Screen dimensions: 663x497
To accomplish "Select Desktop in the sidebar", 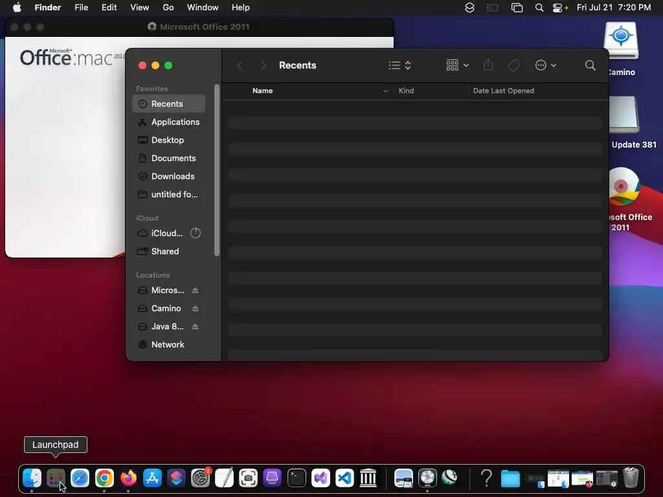I will (169, 140).
